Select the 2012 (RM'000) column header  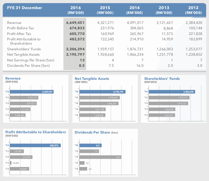click(x=193, y=10)
